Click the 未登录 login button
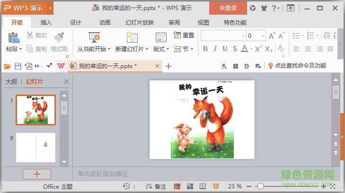Screen dimensions: 345x193 (228, 8)
